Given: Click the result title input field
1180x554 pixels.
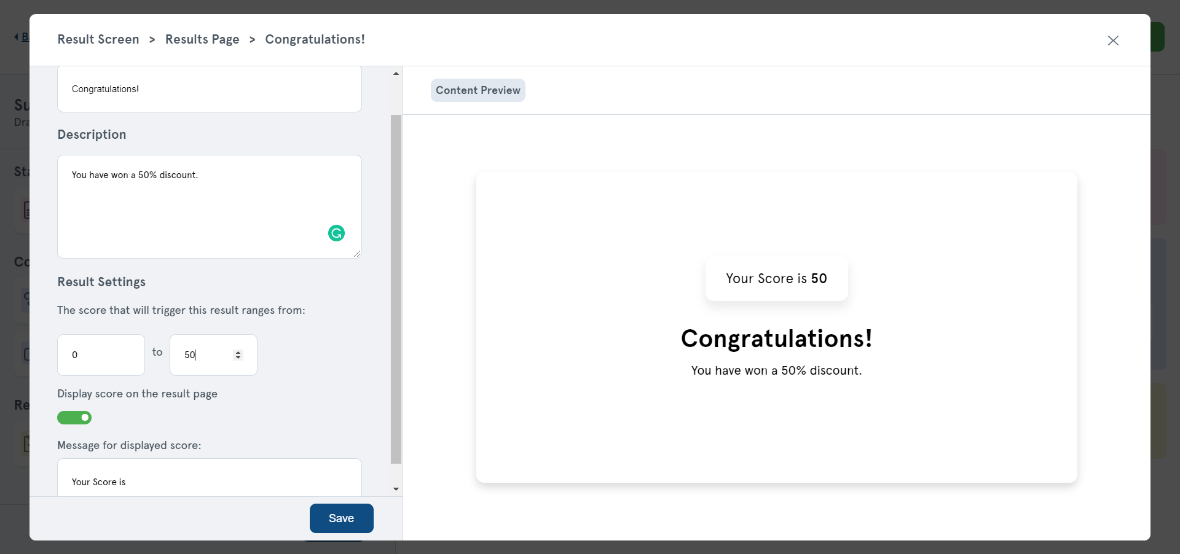Looking at the screenshot, I should point(209,89).
